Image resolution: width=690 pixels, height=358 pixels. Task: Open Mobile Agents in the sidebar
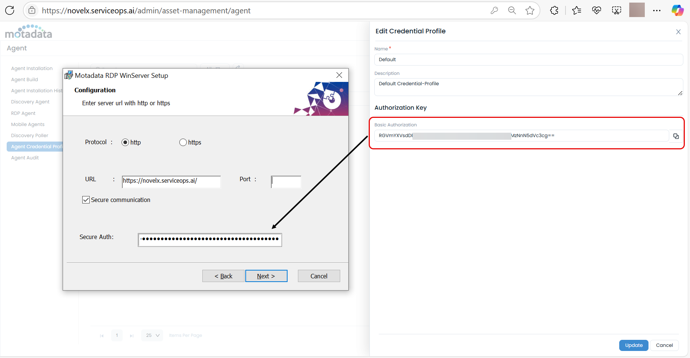28,125
